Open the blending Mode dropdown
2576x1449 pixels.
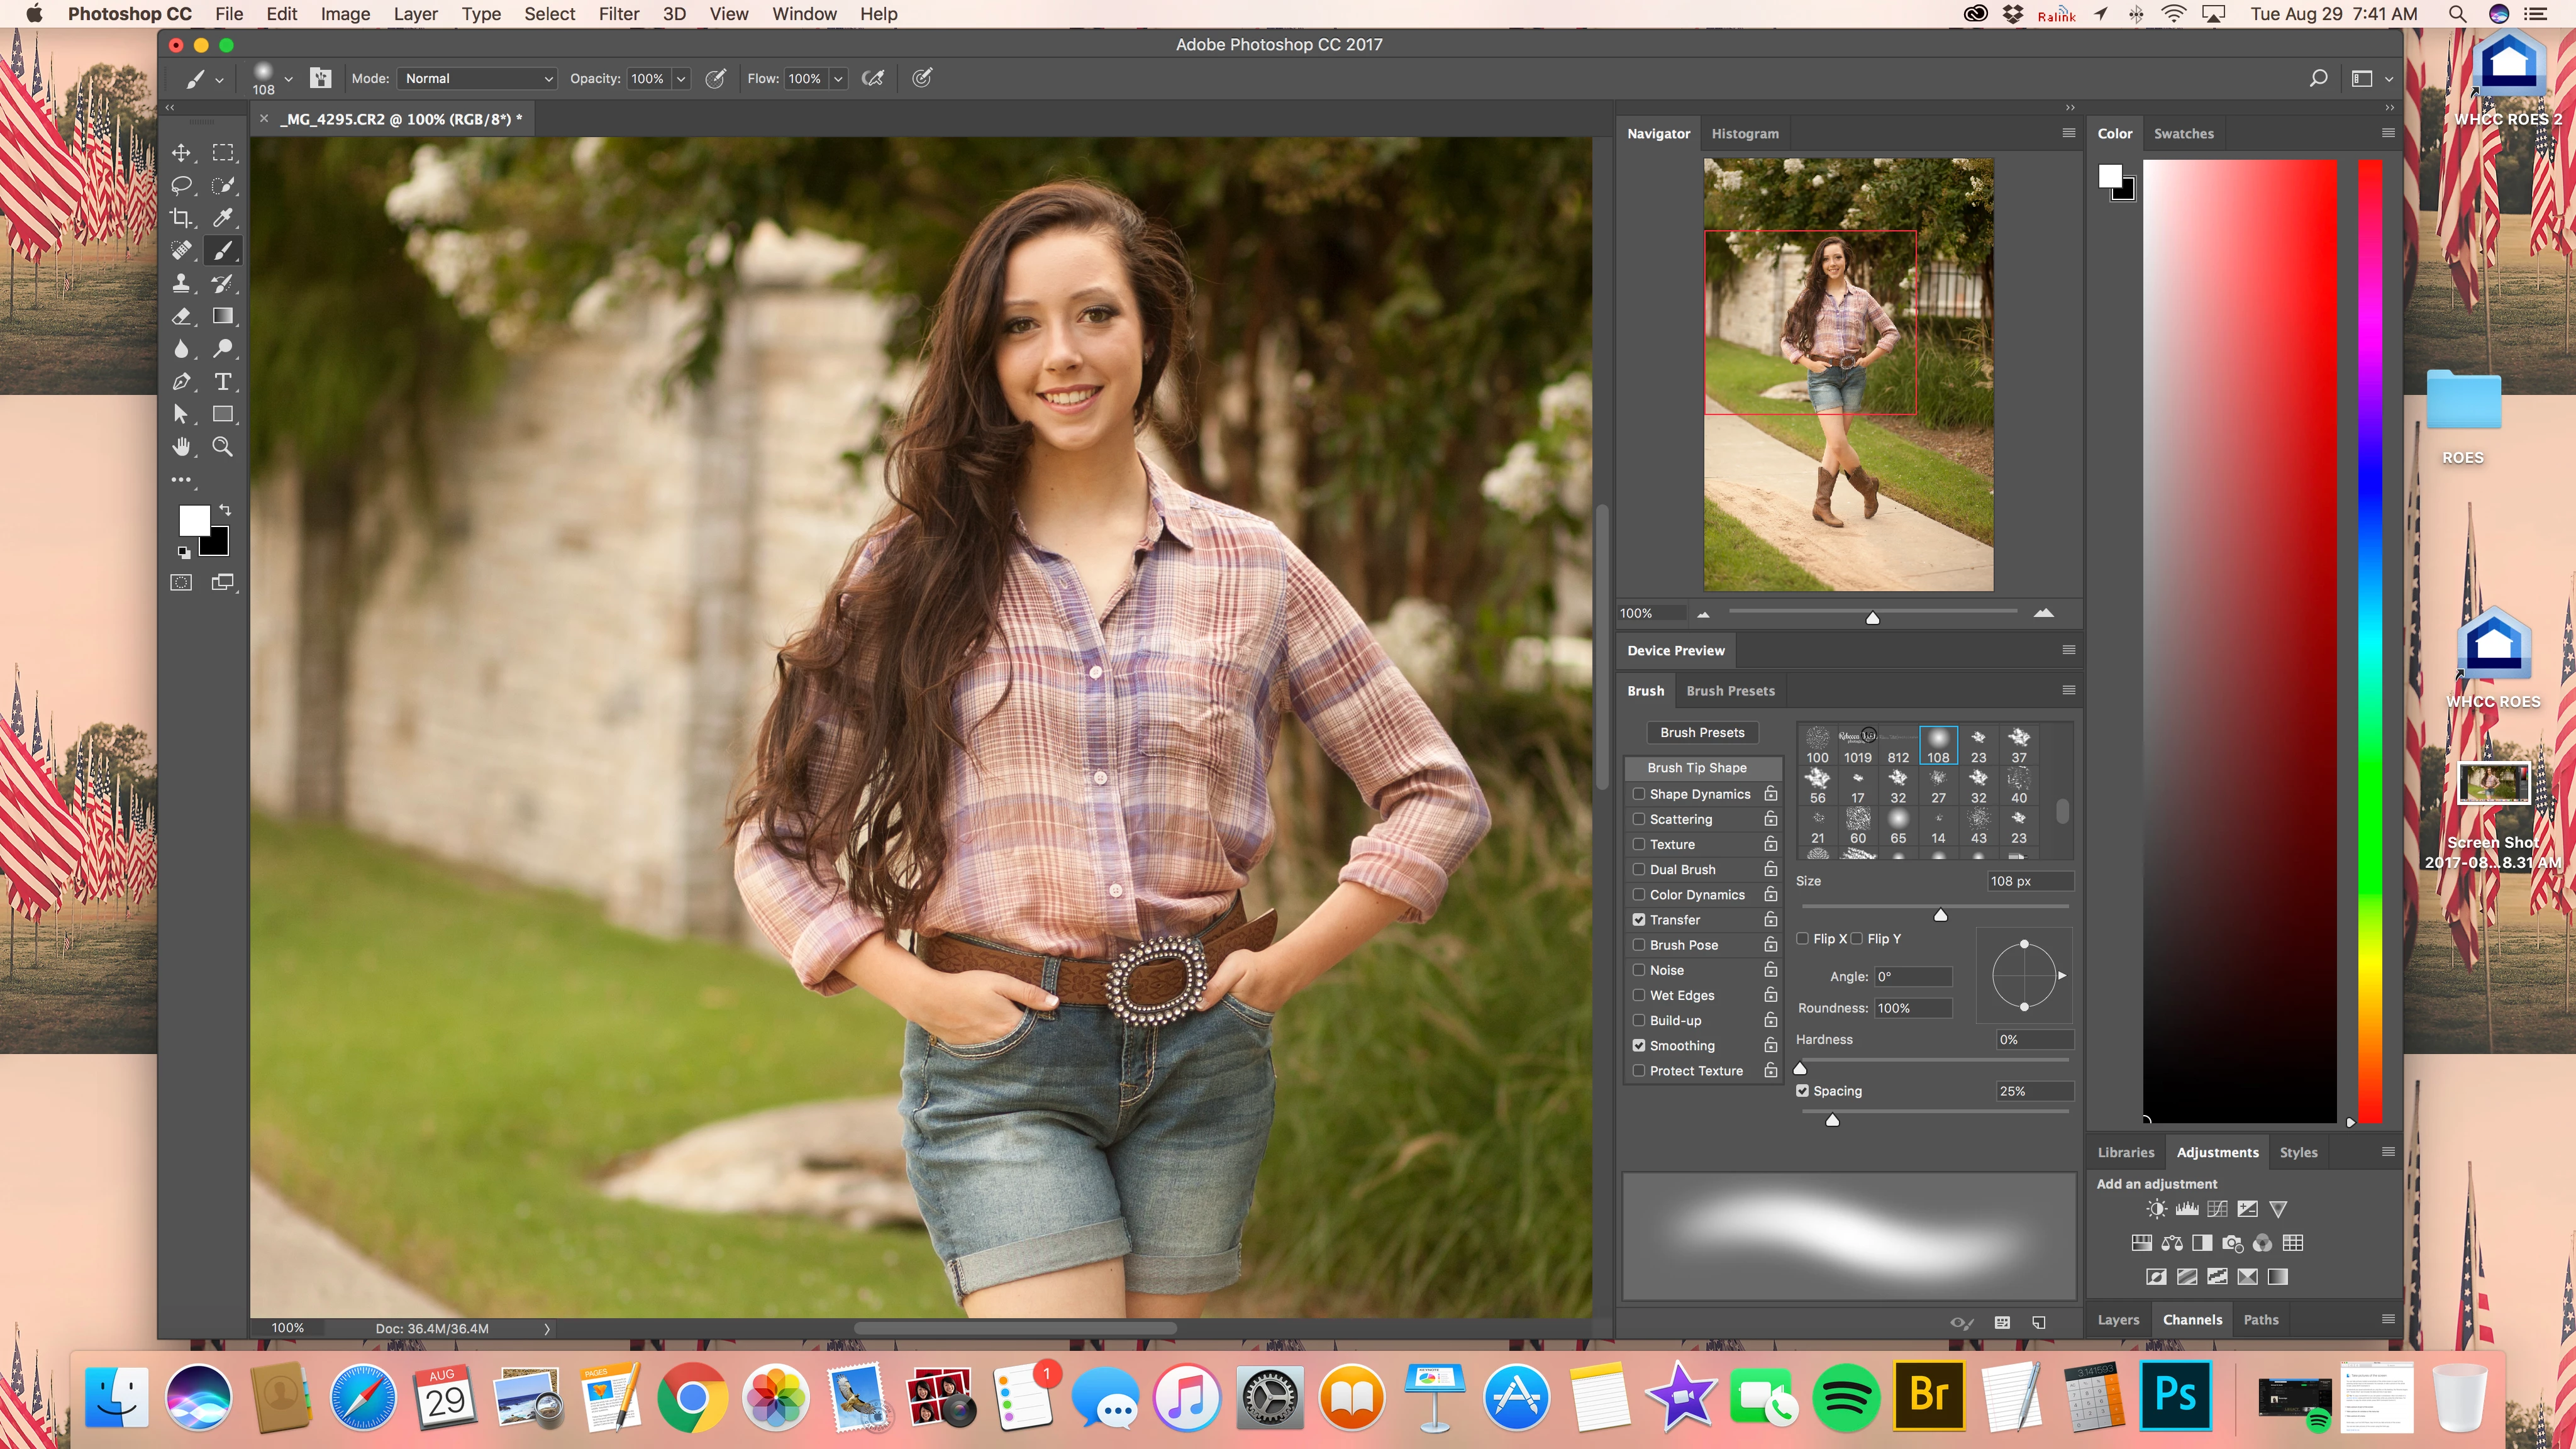477,78
